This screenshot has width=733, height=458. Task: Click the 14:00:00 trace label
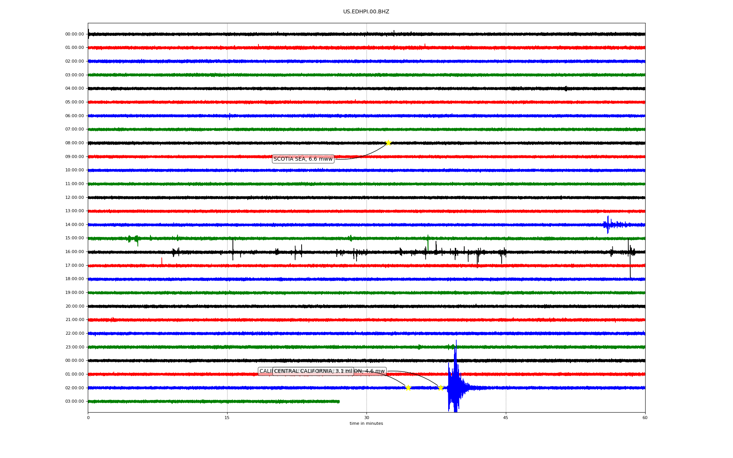(x=74, y=225)
